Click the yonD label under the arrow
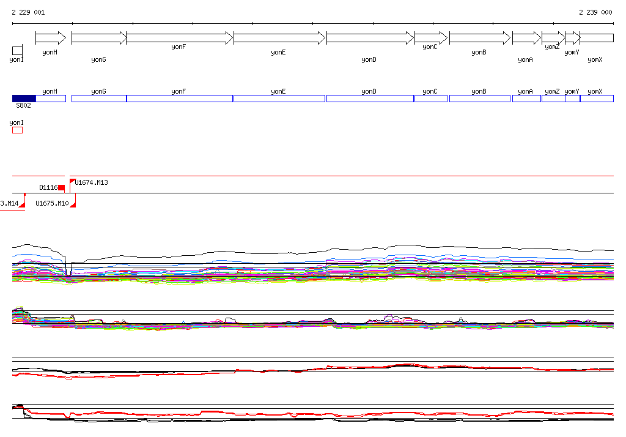Viewport: 626px width, 437px height. point(369,59)
